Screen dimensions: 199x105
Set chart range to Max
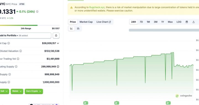(x=170, y=22)
